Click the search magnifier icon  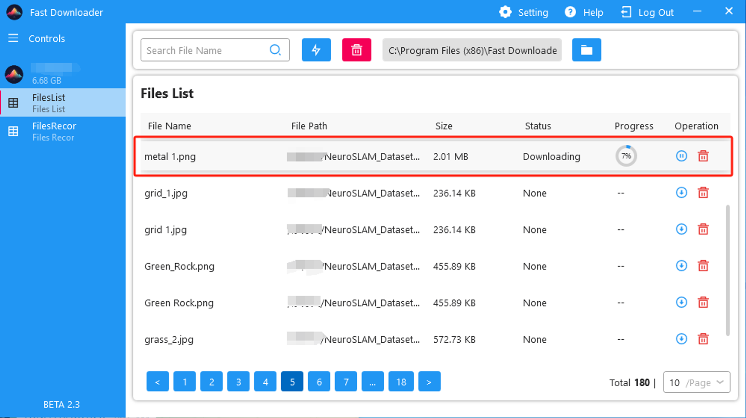click(275, 50)
